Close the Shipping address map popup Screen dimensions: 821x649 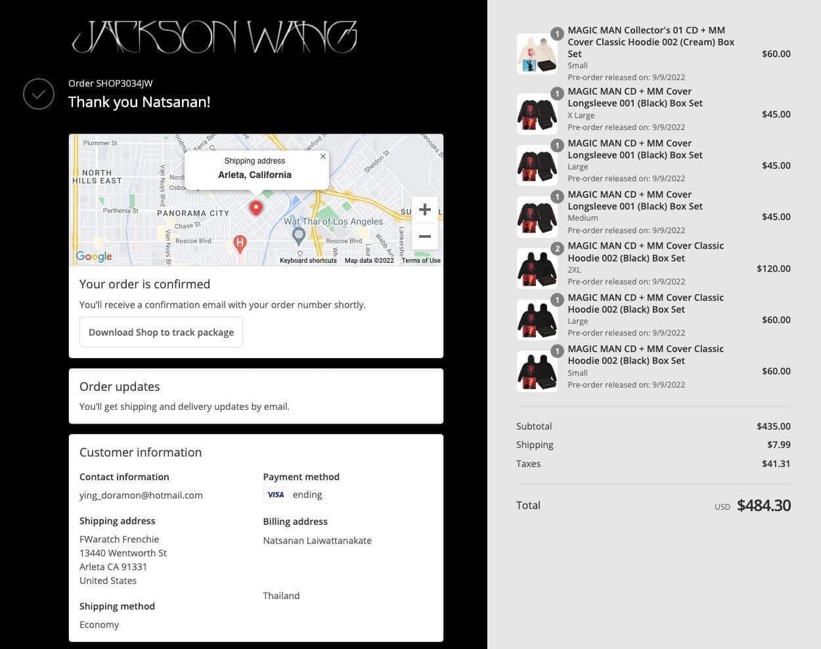coord(322,156)
